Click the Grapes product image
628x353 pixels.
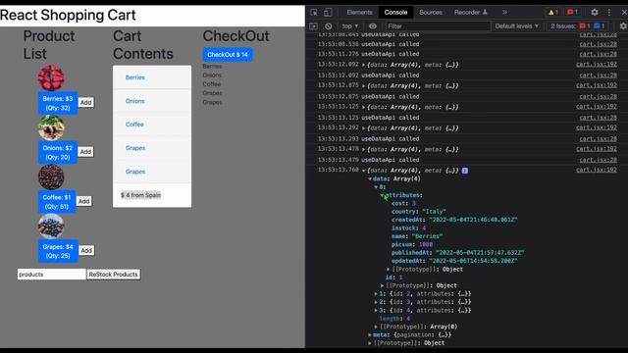click(x=51, y=227)
